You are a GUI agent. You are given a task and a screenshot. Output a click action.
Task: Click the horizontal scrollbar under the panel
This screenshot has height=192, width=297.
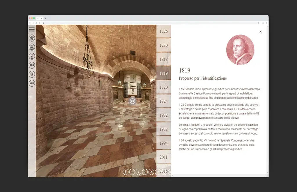point(218,176)
